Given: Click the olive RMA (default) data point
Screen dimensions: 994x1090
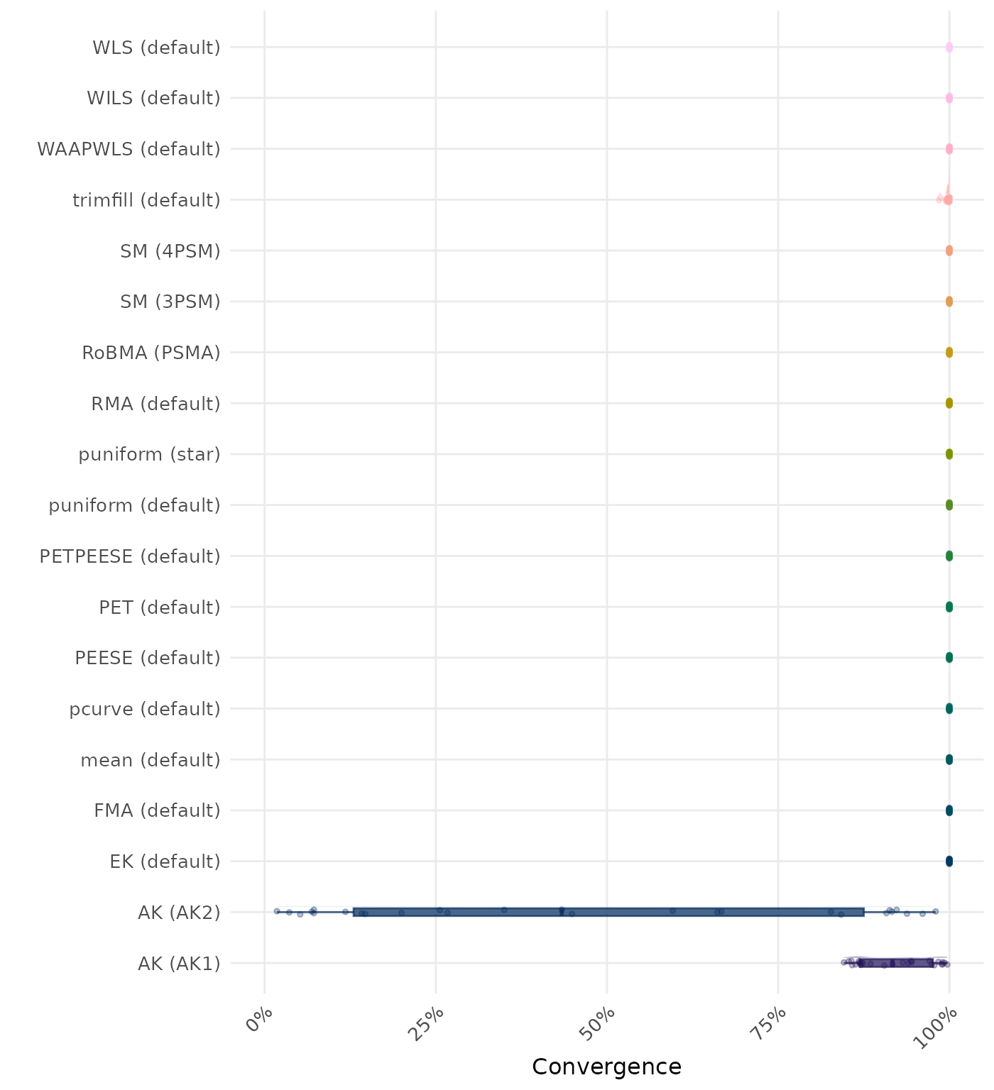Looking at the screenshot, I should point(949,403).
